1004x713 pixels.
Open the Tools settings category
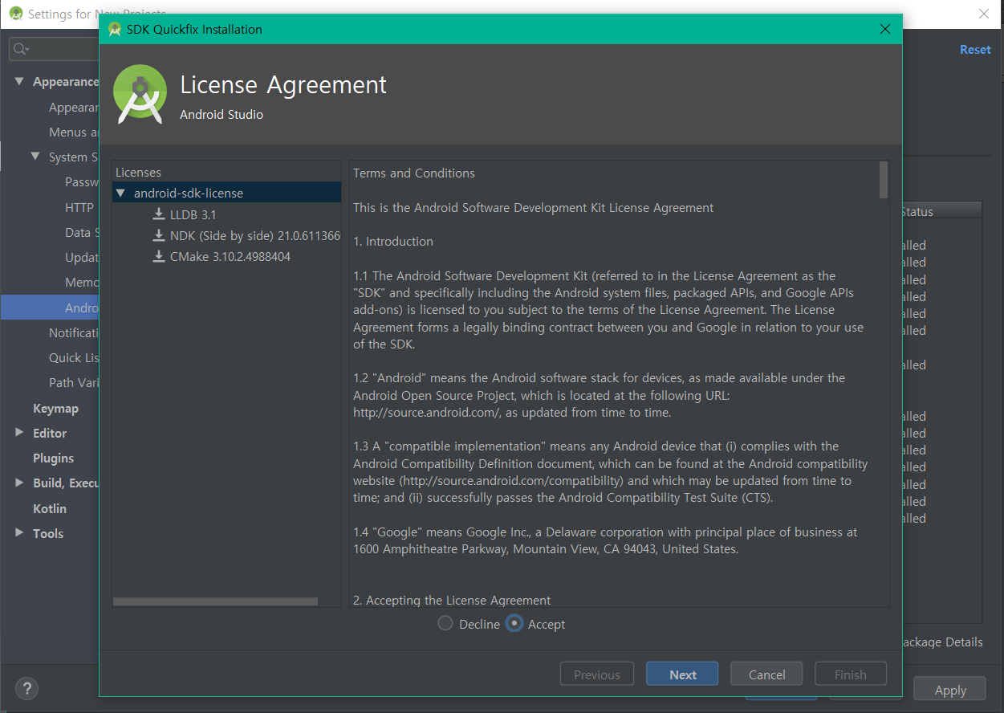(x=48, y=533)
